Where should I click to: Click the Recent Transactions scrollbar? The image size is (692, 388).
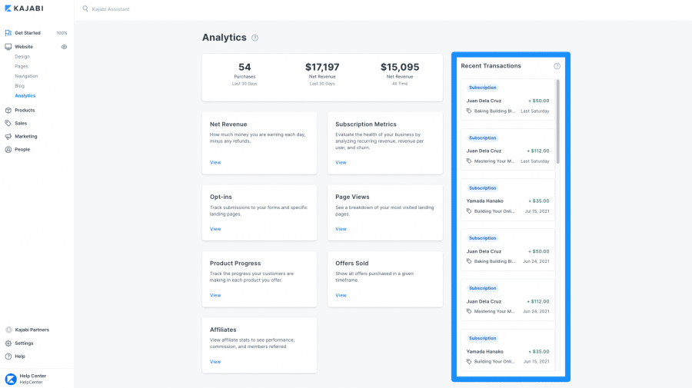558,121
